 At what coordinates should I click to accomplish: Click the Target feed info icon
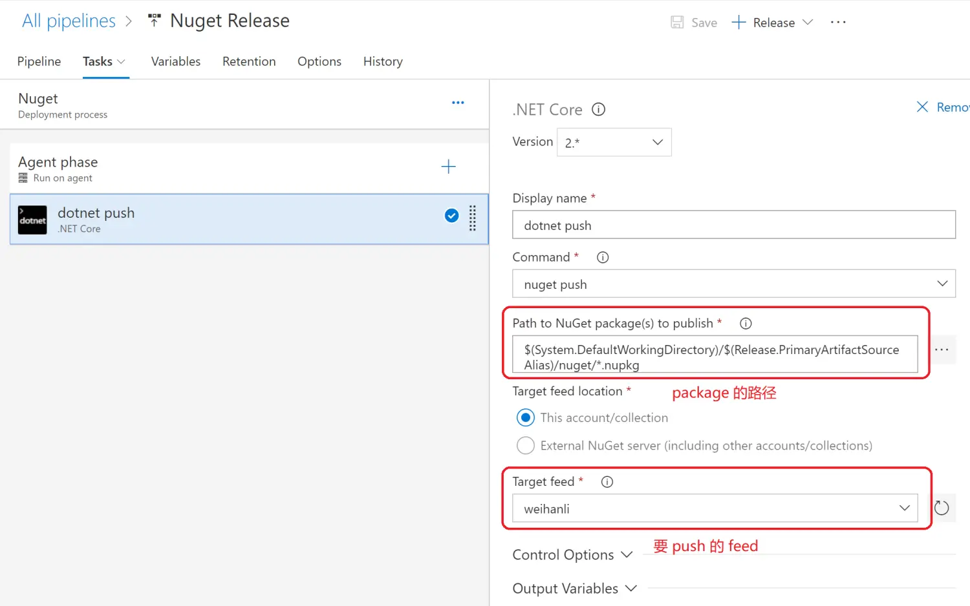607,482
